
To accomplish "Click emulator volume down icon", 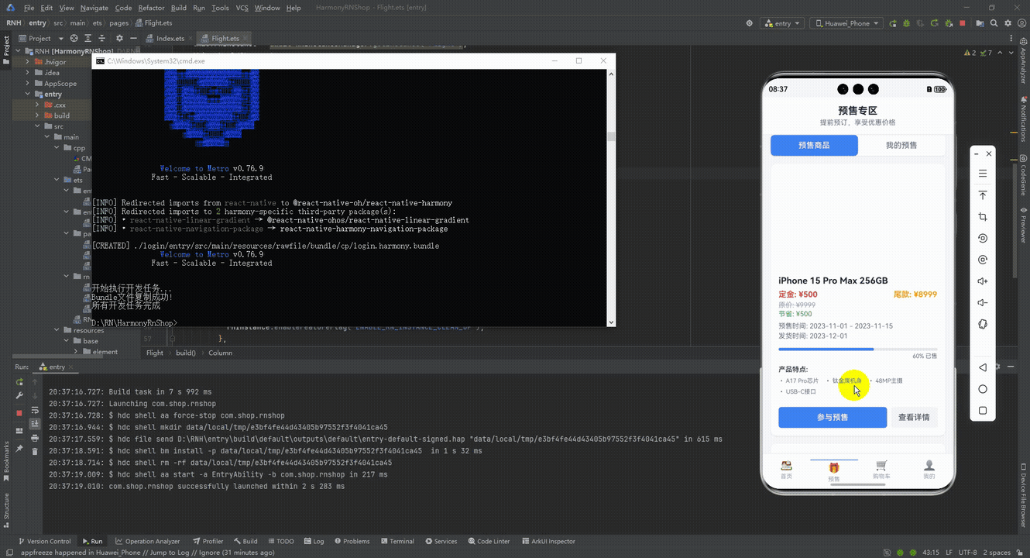I will (x=983, y=303).
